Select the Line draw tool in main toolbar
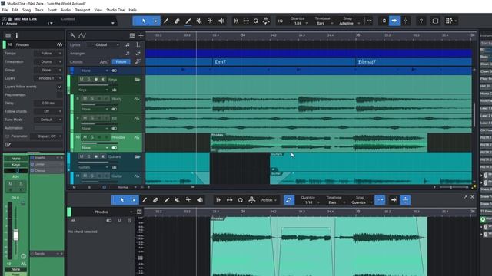This screenshot has height=276, width=492. click(x=188, y=21)
